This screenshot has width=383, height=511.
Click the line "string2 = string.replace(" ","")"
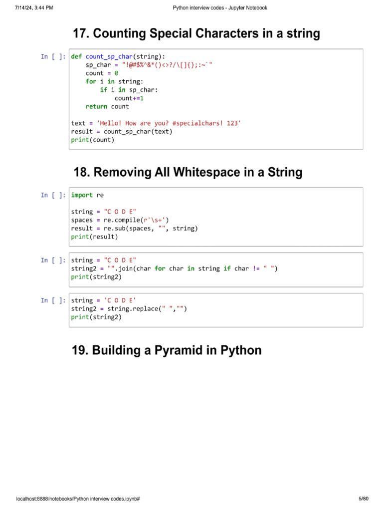pos(129,308)
